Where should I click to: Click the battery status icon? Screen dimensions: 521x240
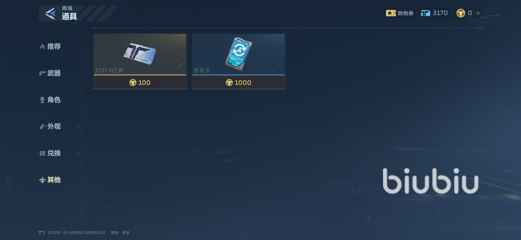42,233
